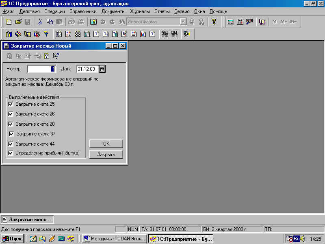Image resolution: width=325 pixels, height=244 pixels.
Task: Click the sigma DK report icon
Action: coord(68,34)
